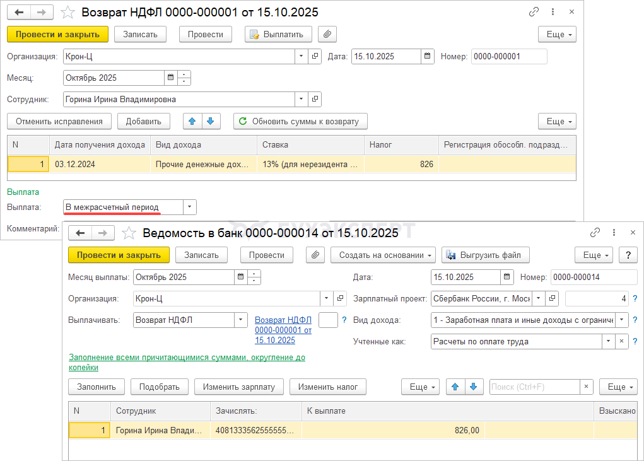Open Еще menu right of search field
The width and height of the screenshot is (644, 461).
[x=619, y=387]
